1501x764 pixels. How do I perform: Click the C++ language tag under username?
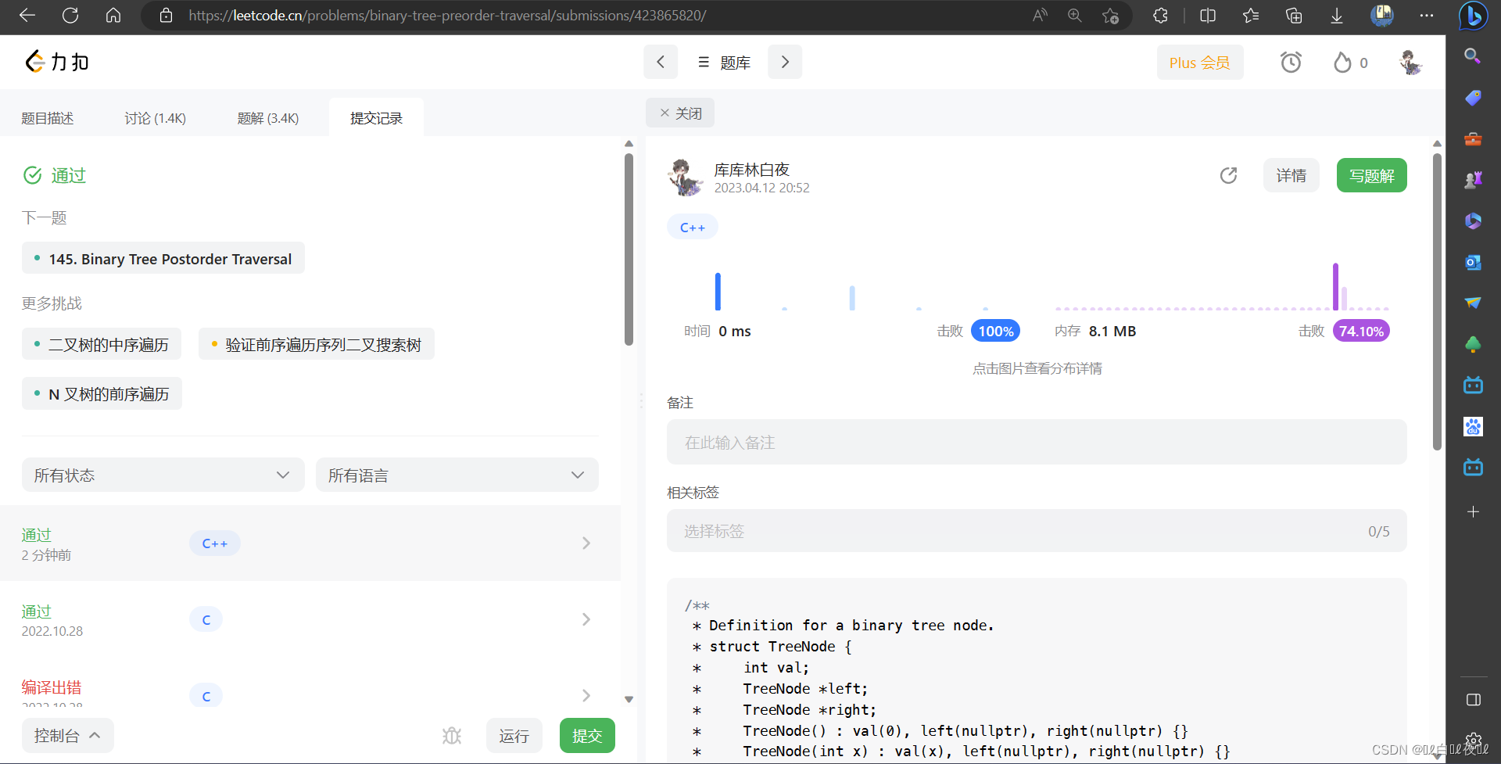pos(693,227)
